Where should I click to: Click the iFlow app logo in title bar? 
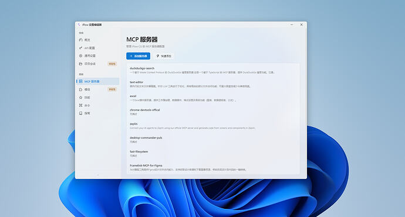tap(79, 25)
